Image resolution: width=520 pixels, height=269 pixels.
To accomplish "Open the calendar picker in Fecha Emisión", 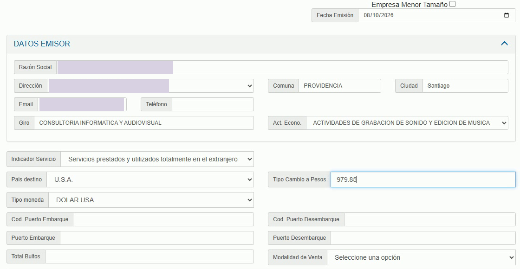I will point(507,15).
